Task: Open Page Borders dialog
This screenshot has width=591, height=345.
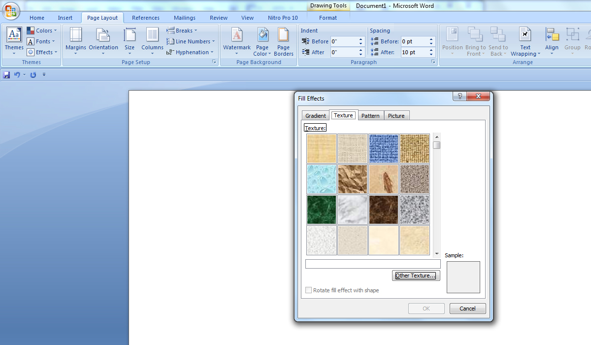Action: point(284,41)
